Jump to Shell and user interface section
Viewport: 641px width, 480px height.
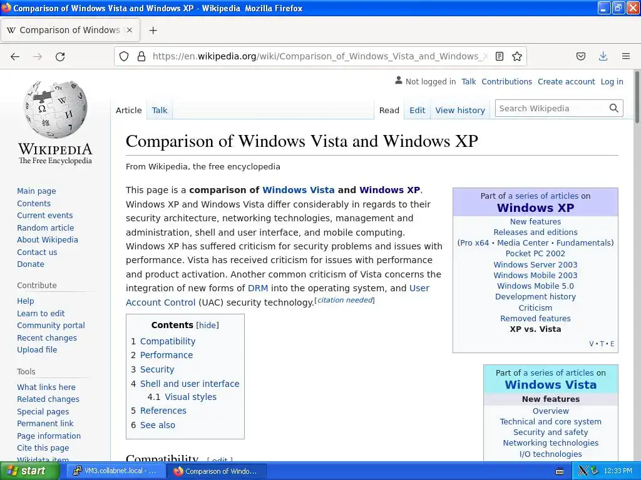point(190,384)
